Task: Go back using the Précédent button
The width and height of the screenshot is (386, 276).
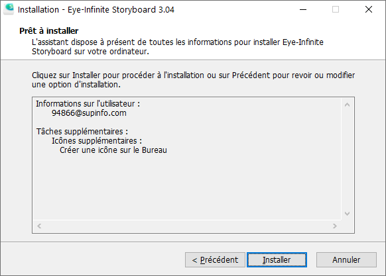Action: [215, 259]
